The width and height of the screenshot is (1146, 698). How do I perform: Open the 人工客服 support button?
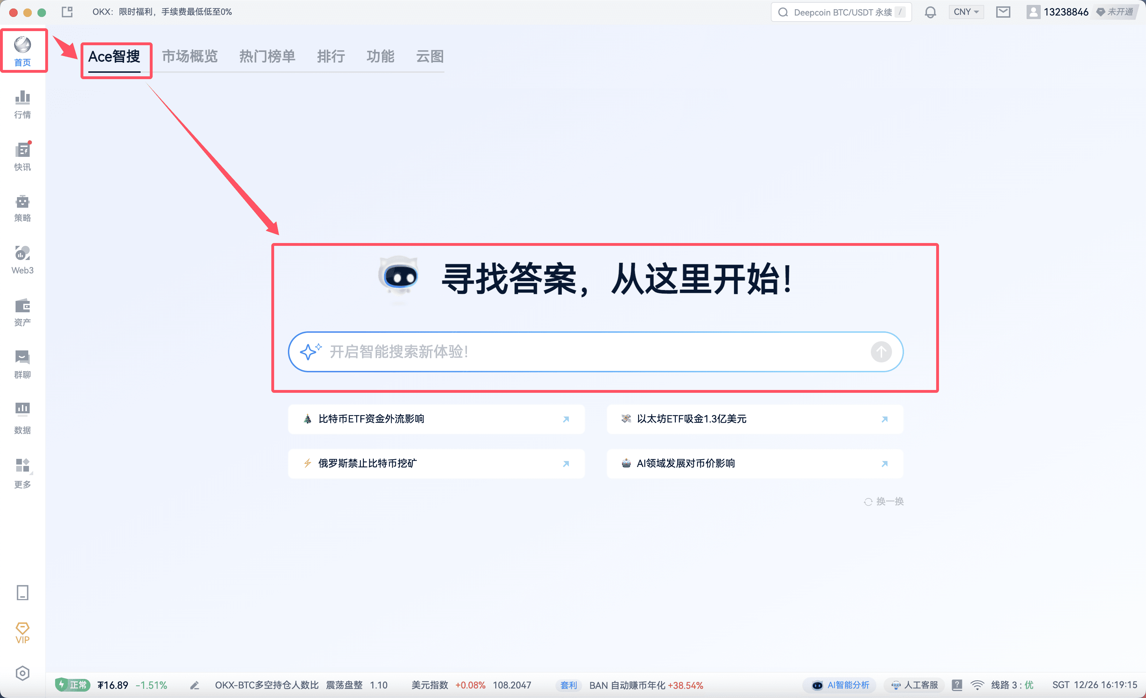(x=914, y=685)
